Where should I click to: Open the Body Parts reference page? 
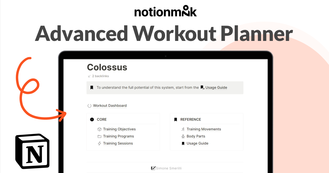click(195, 136)
